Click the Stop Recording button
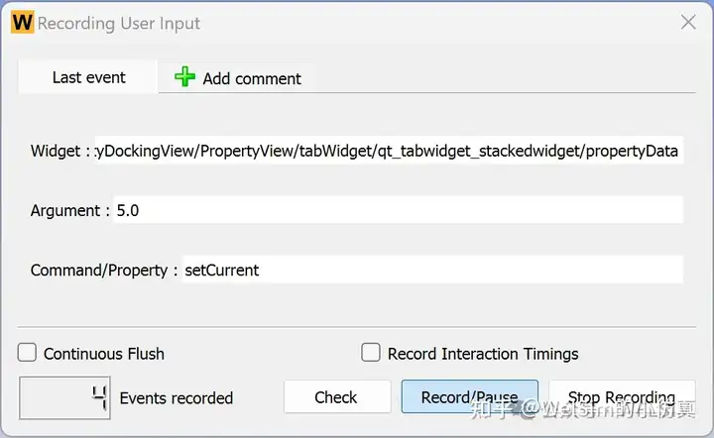The width and height of the screenshot is (714, 438). (x=622, y=397)
